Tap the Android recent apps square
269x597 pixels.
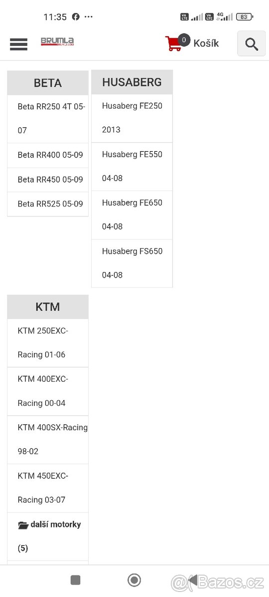click(76, 580)
